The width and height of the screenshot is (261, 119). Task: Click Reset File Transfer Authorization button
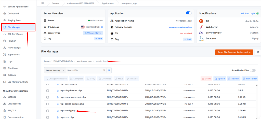pos(234,52)
